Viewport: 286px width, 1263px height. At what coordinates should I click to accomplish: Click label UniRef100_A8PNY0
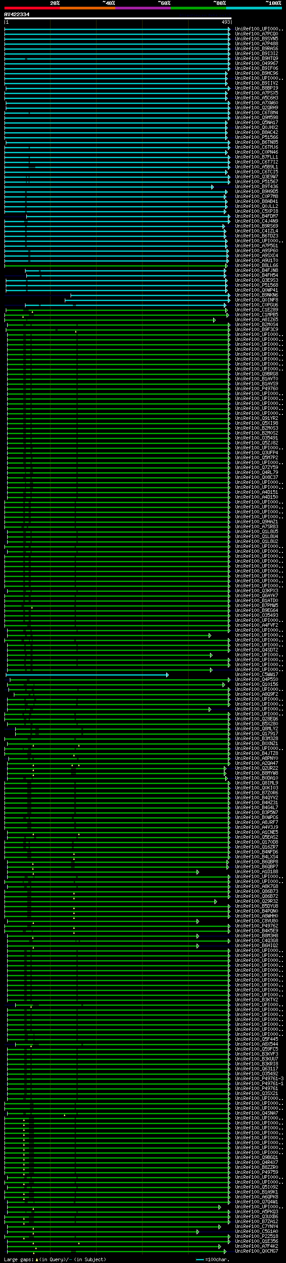point(257,758)
